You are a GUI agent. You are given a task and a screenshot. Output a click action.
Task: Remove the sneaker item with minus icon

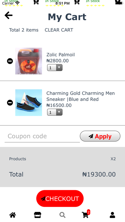(10, 103)
